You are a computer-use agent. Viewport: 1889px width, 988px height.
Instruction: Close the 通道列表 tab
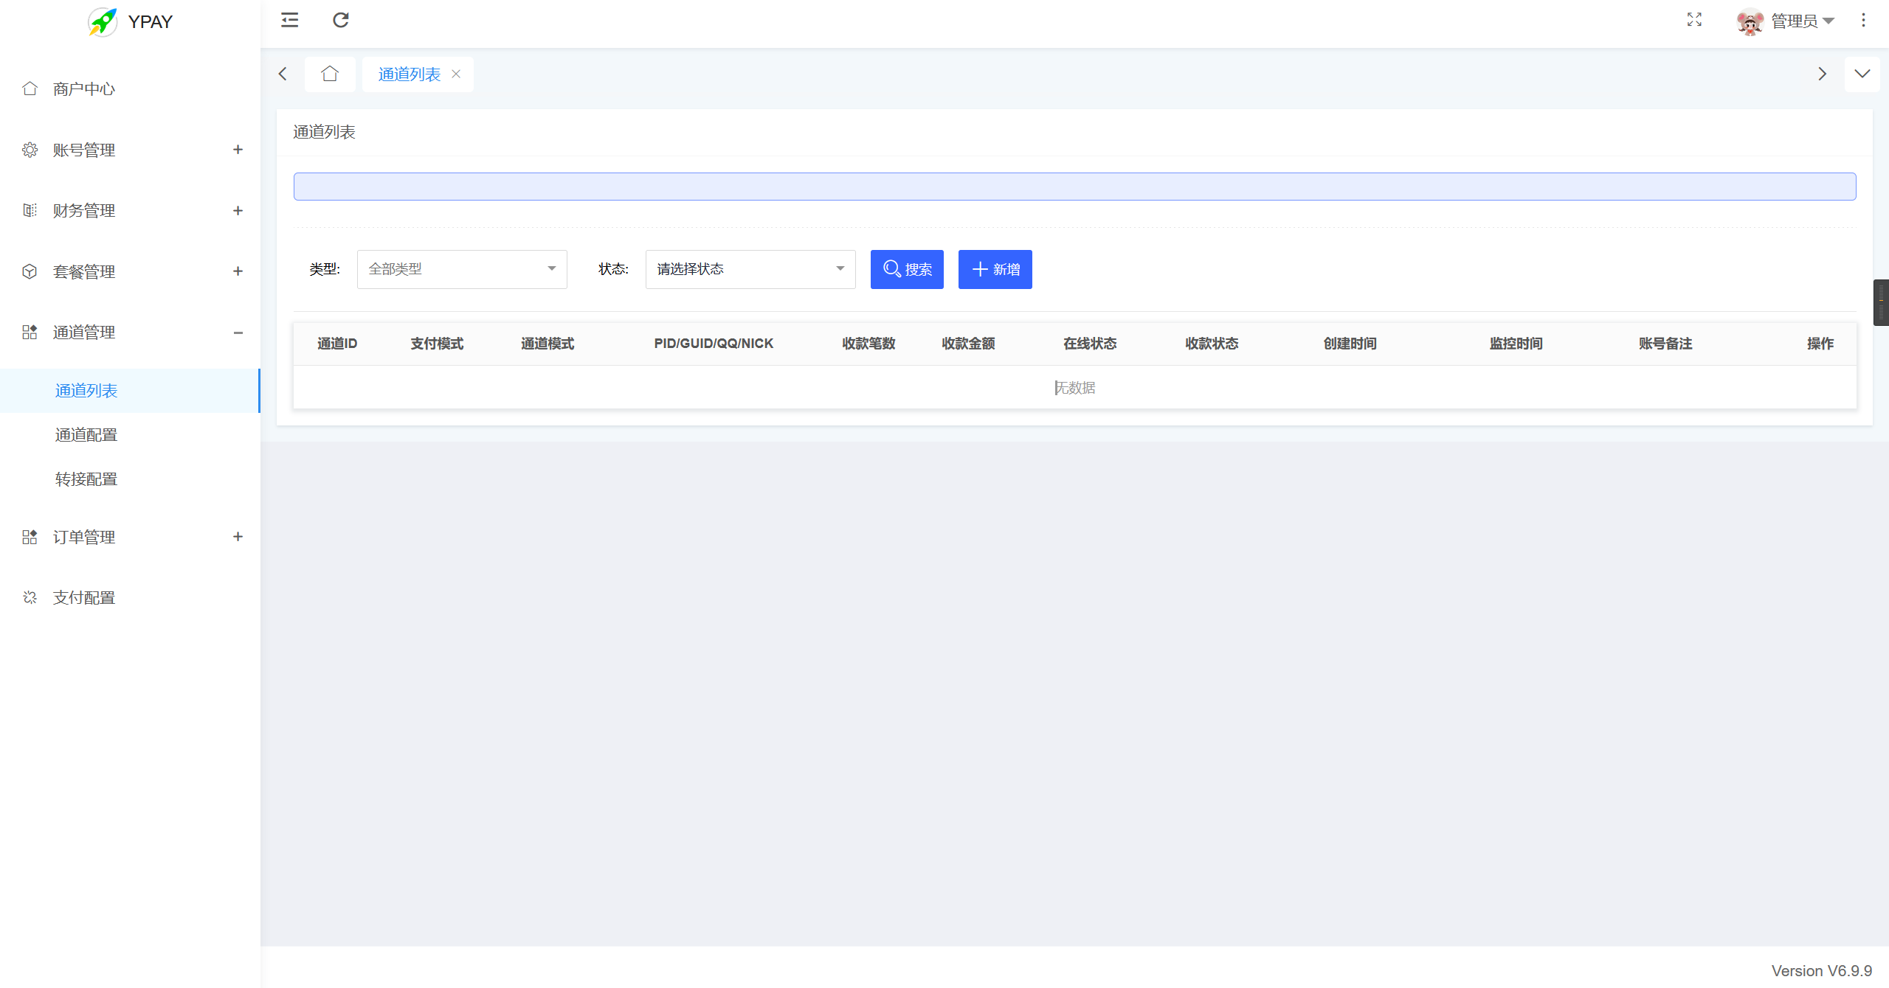point(456,74)
